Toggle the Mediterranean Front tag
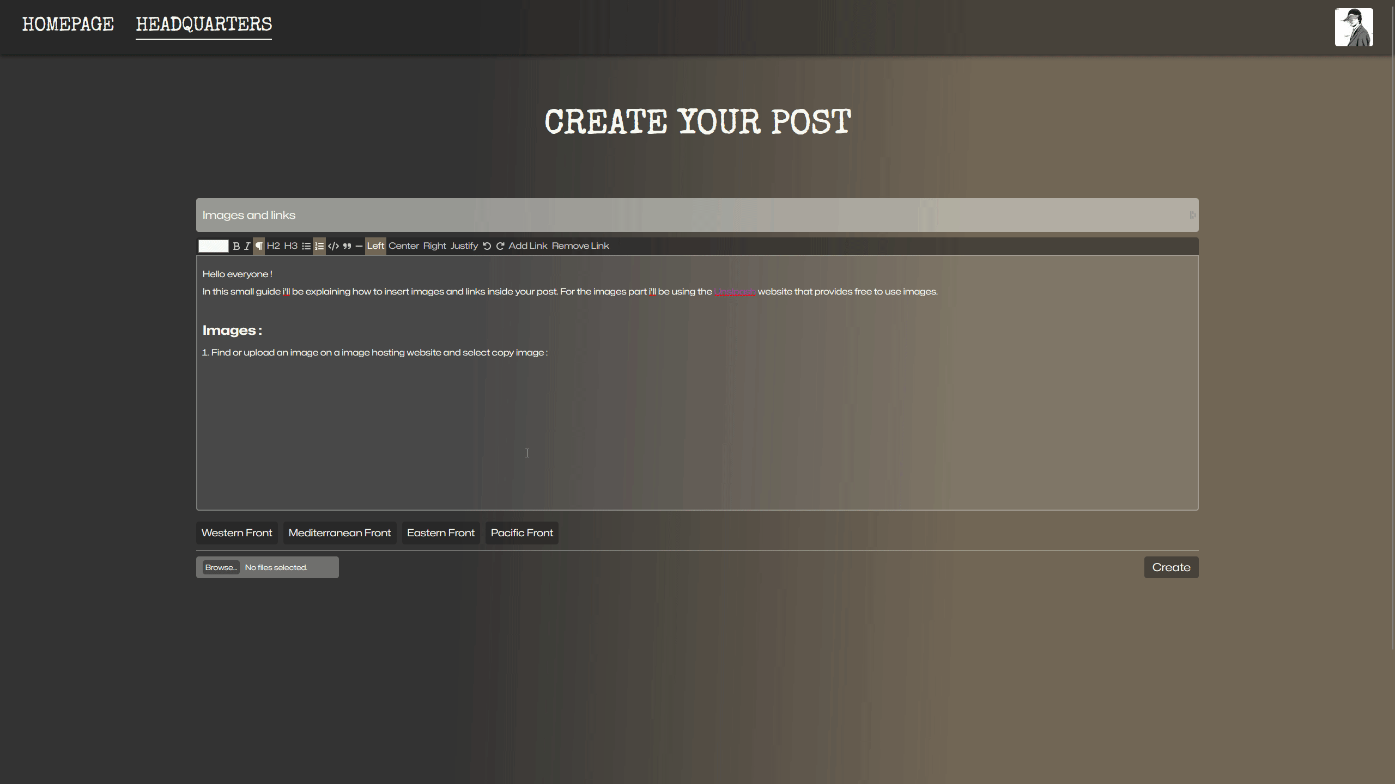Viewport: 1395px width, 784px height. (x=339, y=533)
